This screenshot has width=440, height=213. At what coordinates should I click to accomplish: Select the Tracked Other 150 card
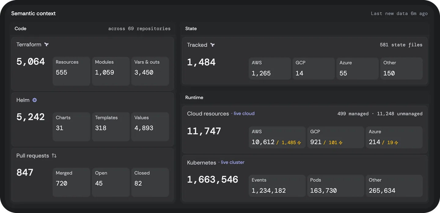402,69
